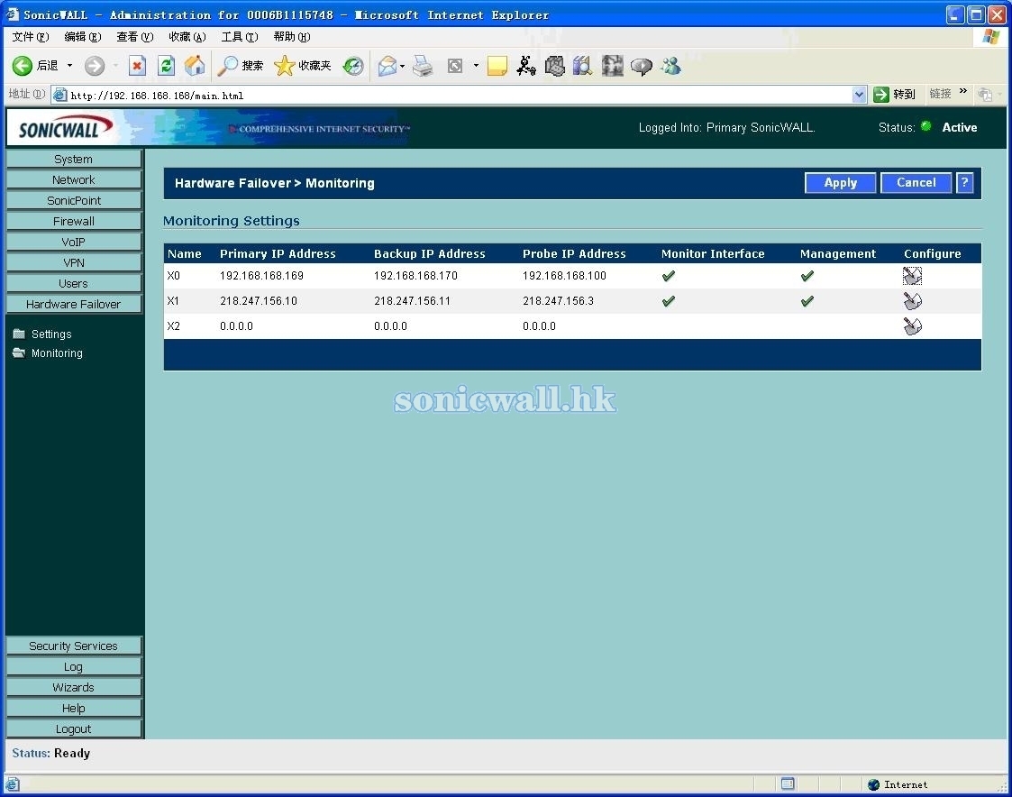Click the IE Back arrow button
This screenshot has width=1012, height=797.
pyautogui.click(x=23, y=65)
